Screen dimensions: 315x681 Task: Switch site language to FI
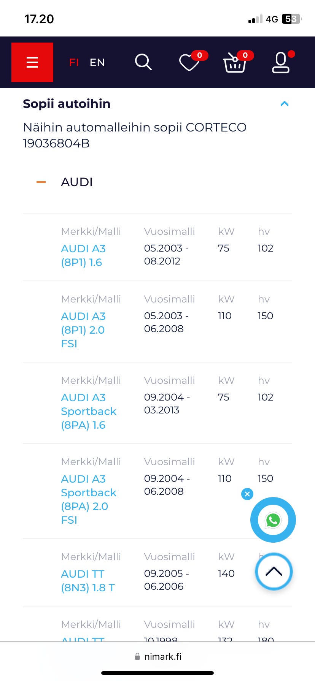[74, 62]
